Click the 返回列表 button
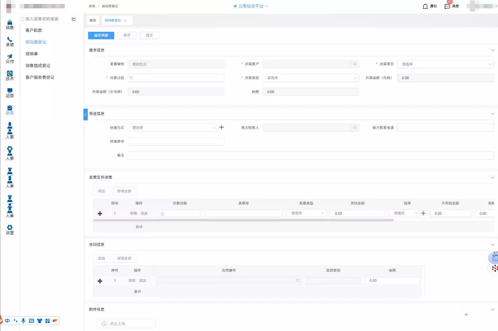The width and height of the screenshot is (498, 331). 101,35
